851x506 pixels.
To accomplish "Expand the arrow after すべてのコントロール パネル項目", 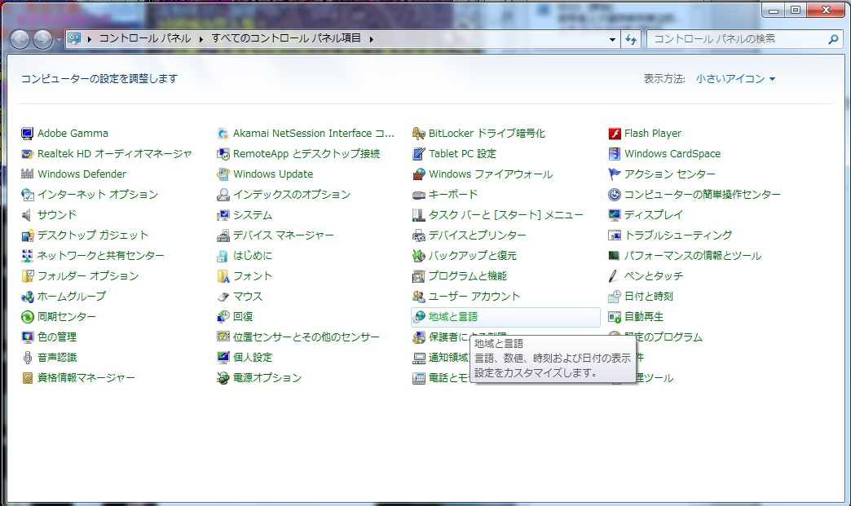I will tap(371, 39).
